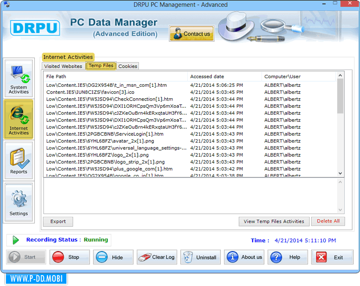Click Uninstall recycle bin button
Screen dimensions: 360x286
(x=201, y=257)
